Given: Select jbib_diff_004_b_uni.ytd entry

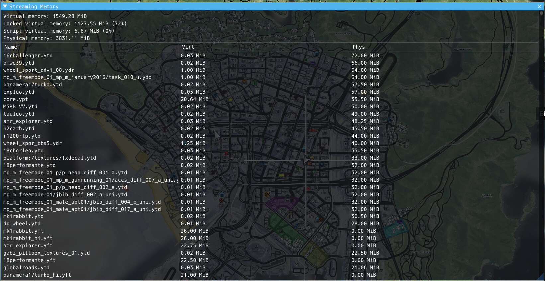Looking at the screenshot, I should pos(82,202).
